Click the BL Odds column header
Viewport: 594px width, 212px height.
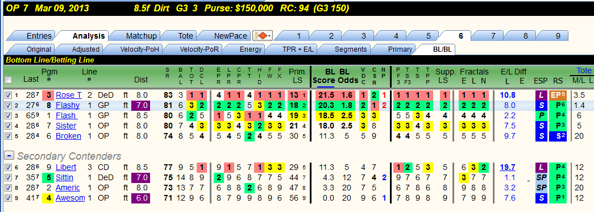click(348, 76)
